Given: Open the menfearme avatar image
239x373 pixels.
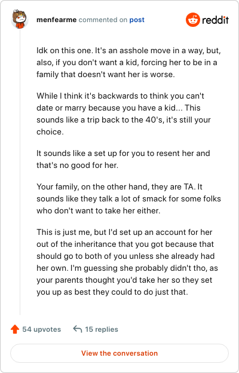Looking at the screenshot, I should pos(20,20).
